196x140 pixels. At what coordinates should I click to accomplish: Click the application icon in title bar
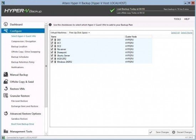click(x=3, y=3)
